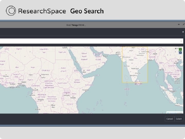Click the Ahmedabad label on map
The height and width of the screenshot is (139, 185).
pyautogui.click(x=126, y=57)
